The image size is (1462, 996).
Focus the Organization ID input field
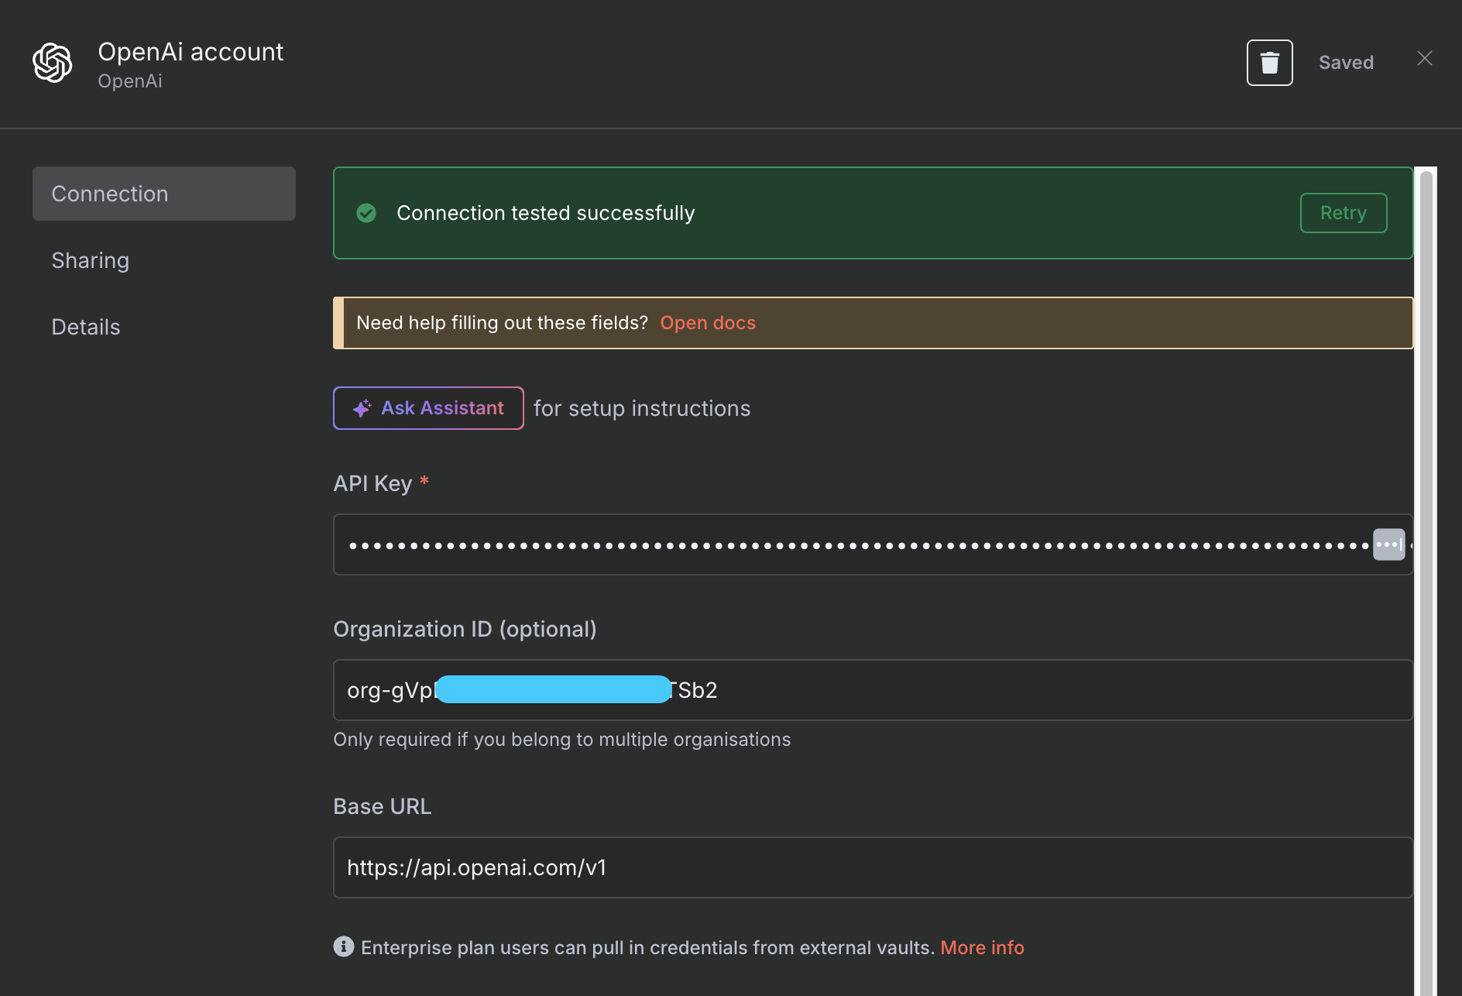873,690
